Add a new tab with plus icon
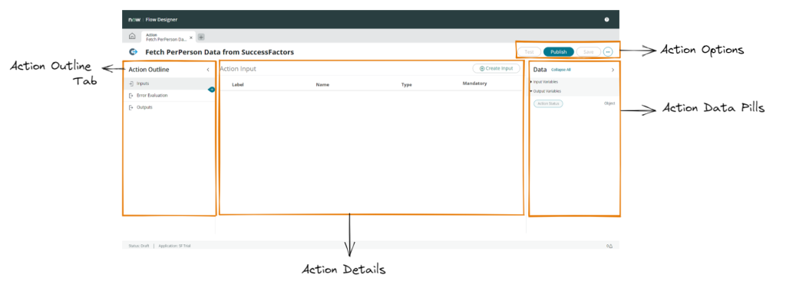This screenshot has height=291, width=786. [x=200, y=37]
